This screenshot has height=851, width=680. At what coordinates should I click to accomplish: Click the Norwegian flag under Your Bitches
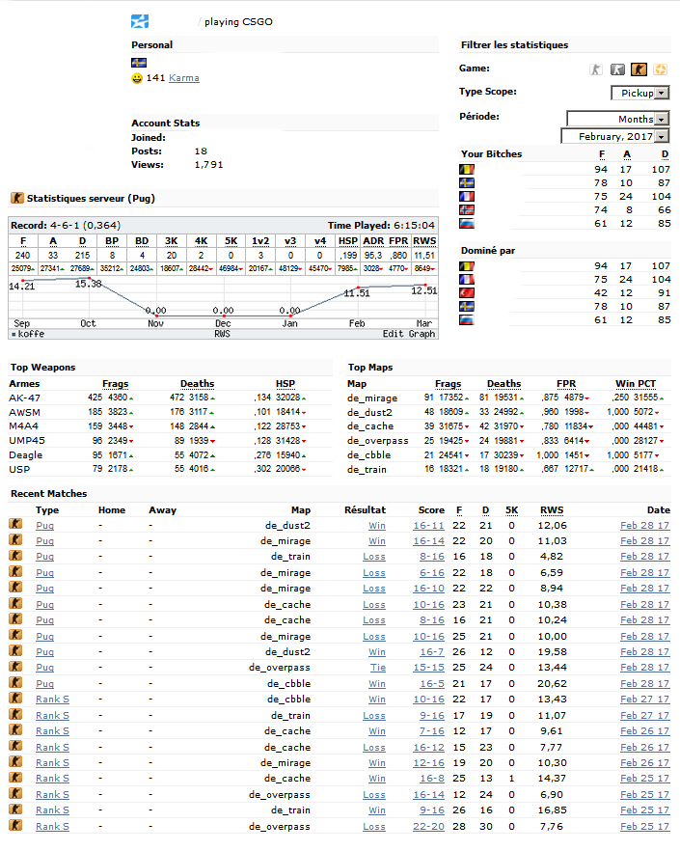click(467, 209)
